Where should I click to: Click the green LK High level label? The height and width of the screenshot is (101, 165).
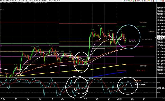point(141,27)
